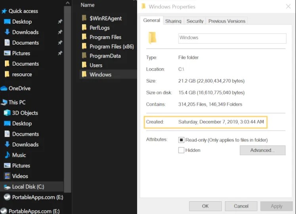Click pin icon beside pinned Documents
The image size is (296, 214).
tap(60, 42)
